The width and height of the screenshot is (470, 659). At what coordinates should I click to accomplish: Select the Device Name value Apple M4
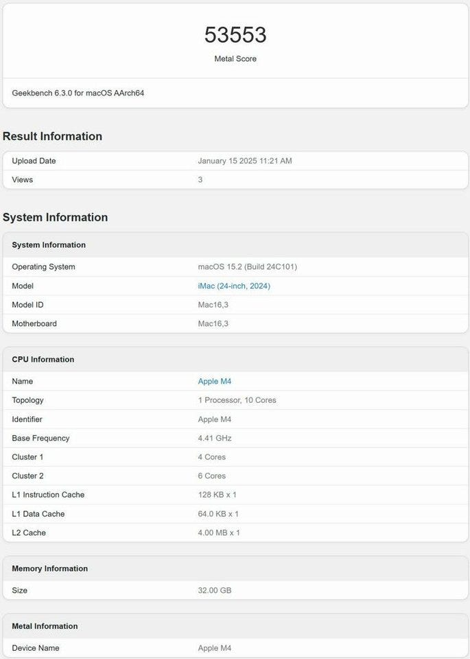pos(215,648)
